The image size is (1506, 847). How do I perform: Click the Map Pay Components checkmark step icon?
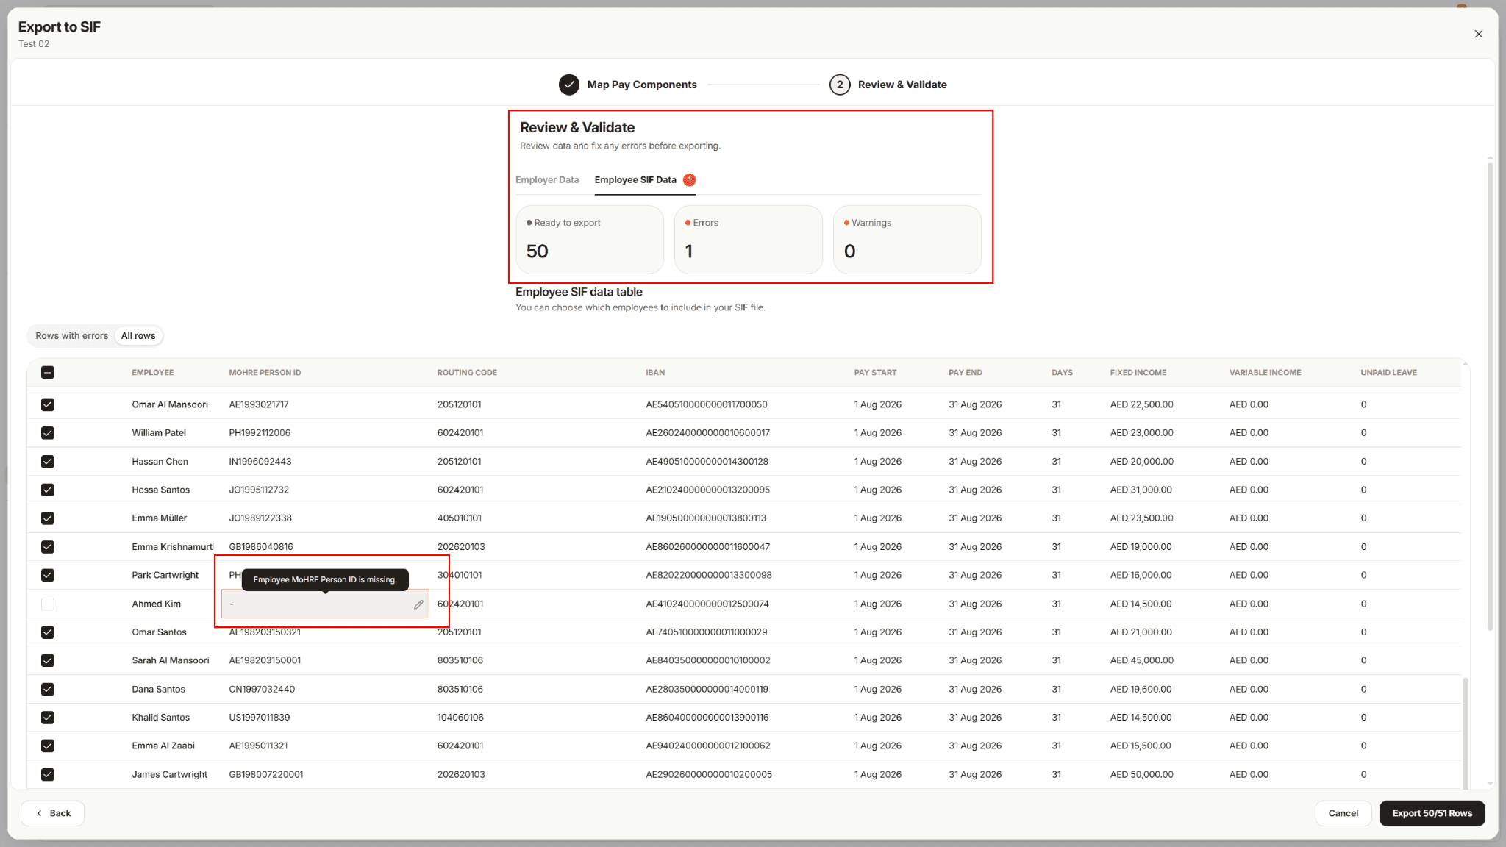(568, 85)
